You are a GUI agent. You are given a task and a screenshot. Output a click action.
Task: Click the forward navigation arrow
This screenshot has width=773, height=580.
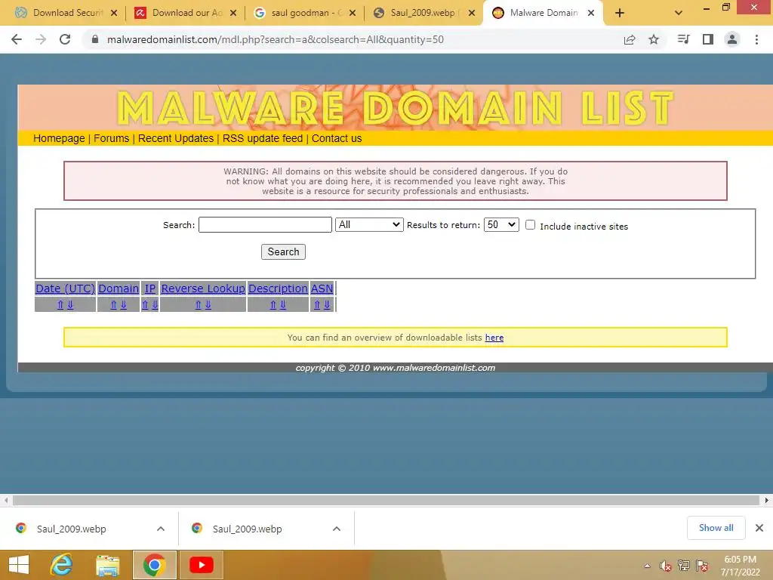coord(41,39)
